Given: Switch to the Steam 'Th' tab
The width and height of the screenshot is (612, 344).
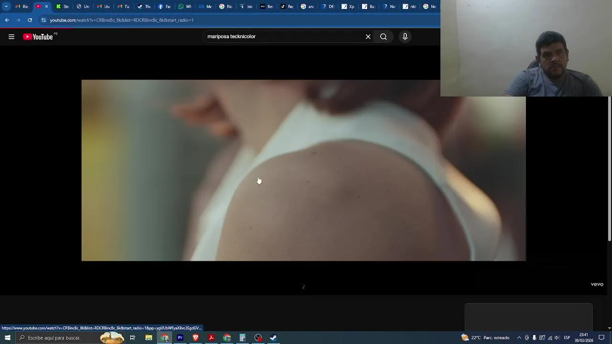Looking at the screenshot, I should [144, 7].
